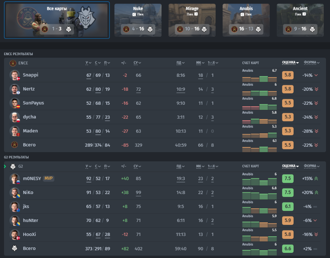Click the ENCE РЕЗУЛЬТАТЫ section heading
Image resolution: width=330 pixels, height=258 pixels.
[x=18, y=54]
